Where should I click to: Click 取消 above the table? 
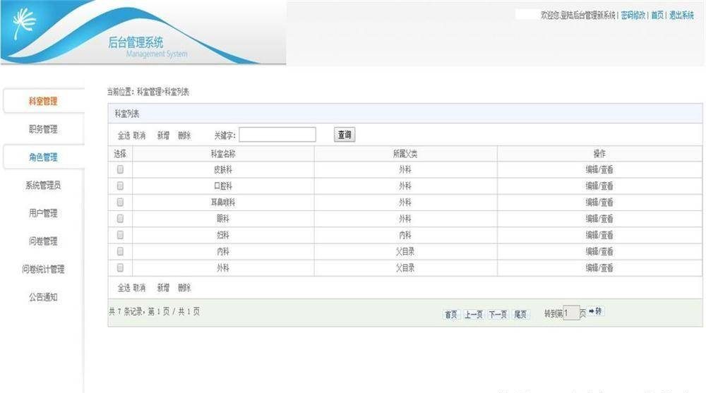[139, 135]
